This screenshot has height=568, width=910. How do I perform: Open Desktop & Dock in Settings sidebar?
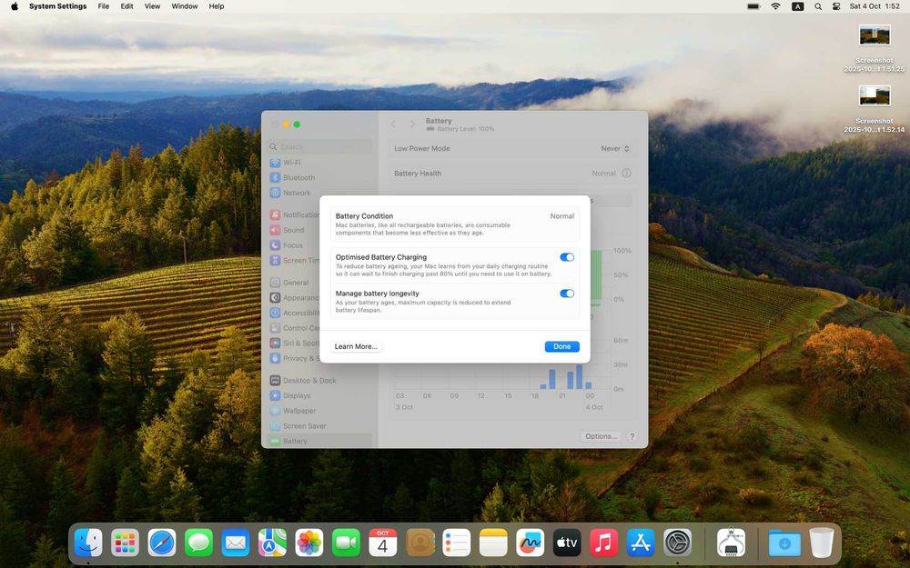(319, 381)
